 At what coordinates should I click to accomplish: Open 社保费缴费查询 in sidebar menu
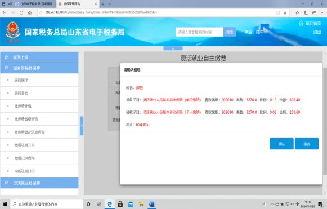click(x=39, y=119)
